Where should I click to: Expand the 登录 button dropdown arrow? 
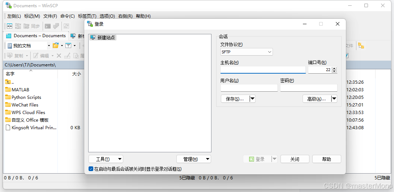[x=274, y=159]
